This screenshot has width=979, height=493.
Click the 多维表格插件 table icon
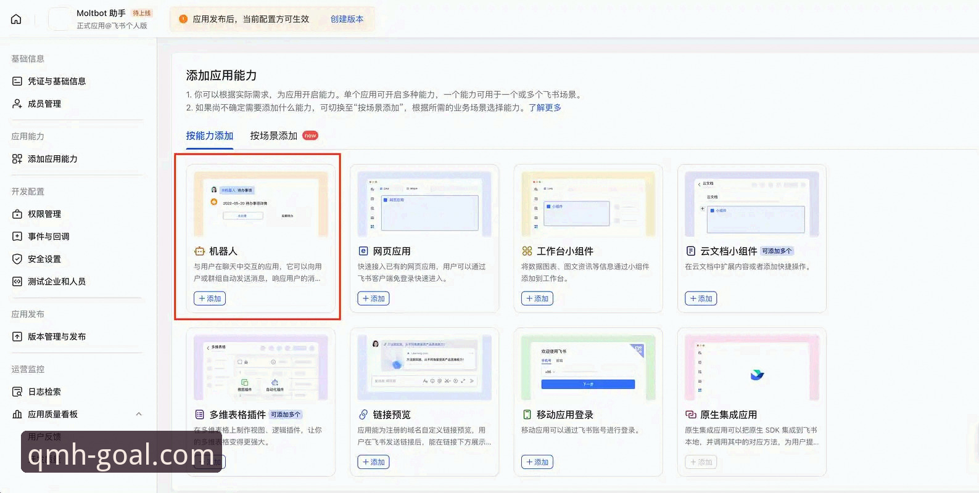pyautogui.click(x=199, y=415)
